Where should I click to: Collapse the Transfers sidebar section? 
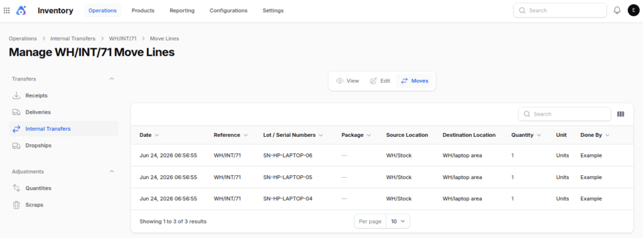(x=112, y=78)
